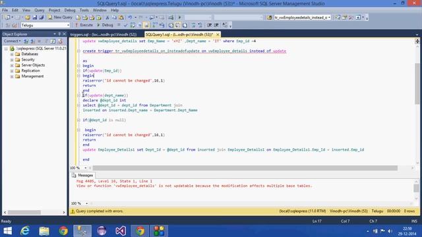
Task: Open File Explorer from the taskbar
Action: [x=44, y=231]
